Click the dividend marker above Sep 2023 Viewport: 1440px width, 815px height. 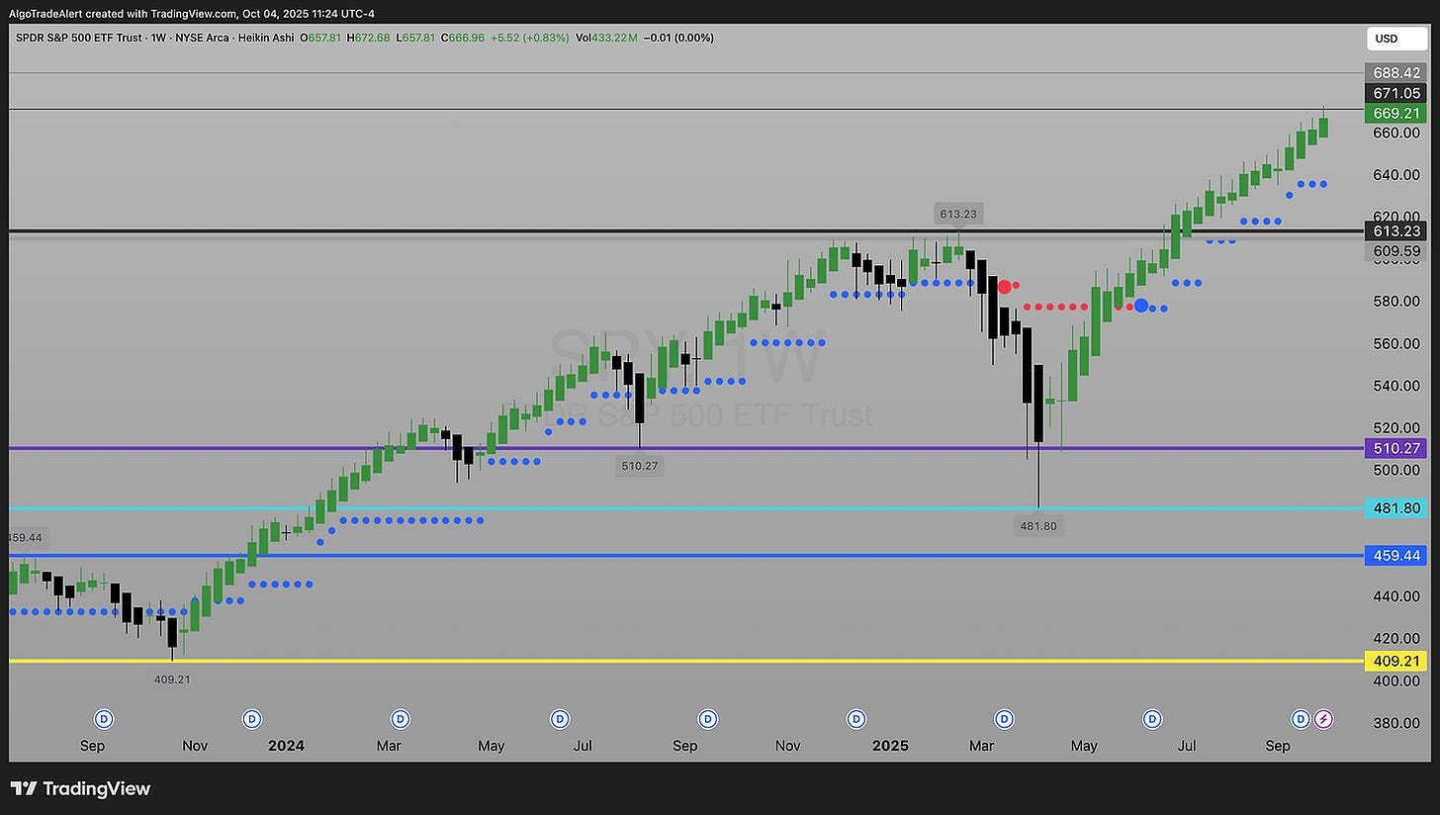[104, 719]
